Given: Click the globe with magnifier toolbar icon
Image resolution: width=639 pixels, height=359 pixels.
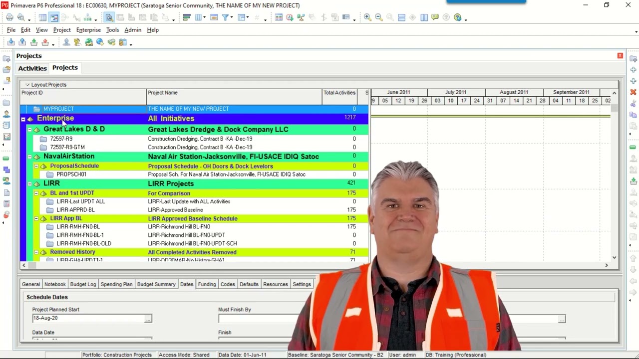Looking at the screenshot, I should pyautogui.click(x=100, y=42).
